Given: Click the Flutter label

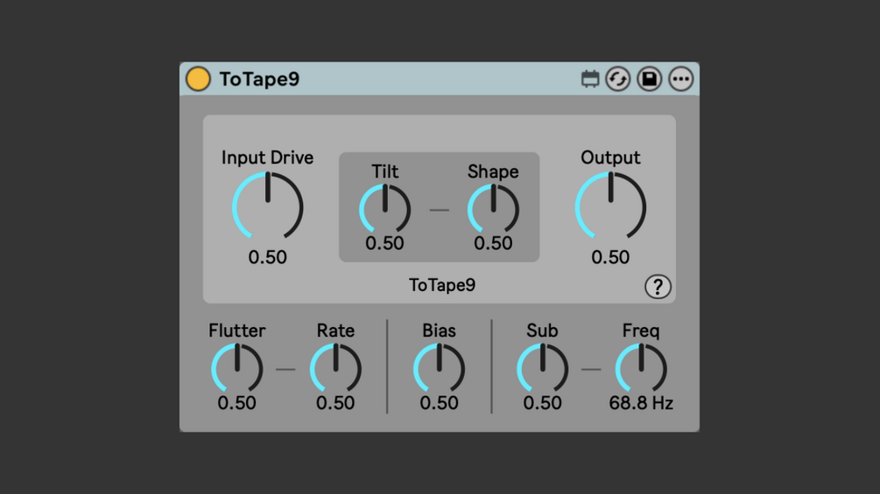Looking at the screenshot, I should coord(236,330).
